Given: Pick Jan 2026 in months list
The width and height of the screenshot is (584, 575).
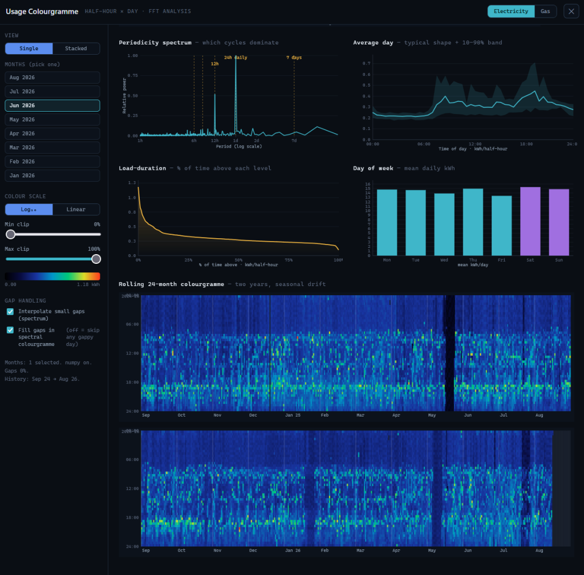Looking at the screenshot, I should [x=52, y=176].
